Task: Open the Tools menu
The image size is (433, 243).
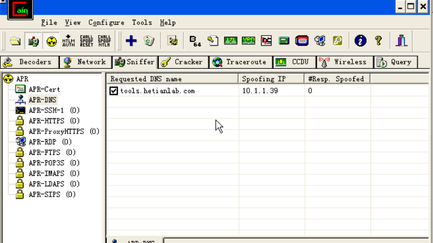Action: 142,22
